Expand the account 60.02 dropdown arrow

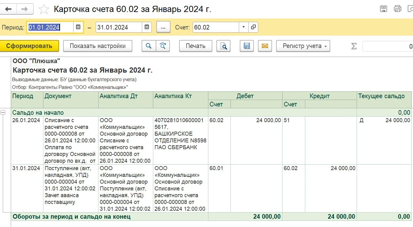click(243, 27)
